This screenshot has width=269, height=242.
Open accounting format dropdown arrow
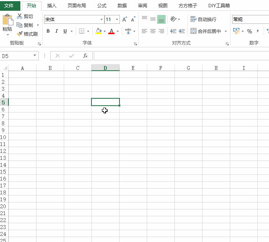(242, 31)
